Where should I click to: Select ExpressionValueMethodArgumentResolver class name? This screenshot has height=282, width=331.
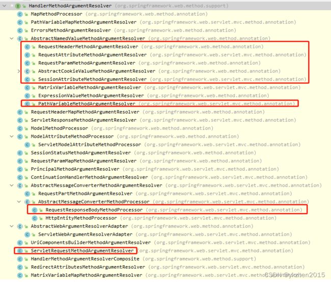tap(91, 95)
